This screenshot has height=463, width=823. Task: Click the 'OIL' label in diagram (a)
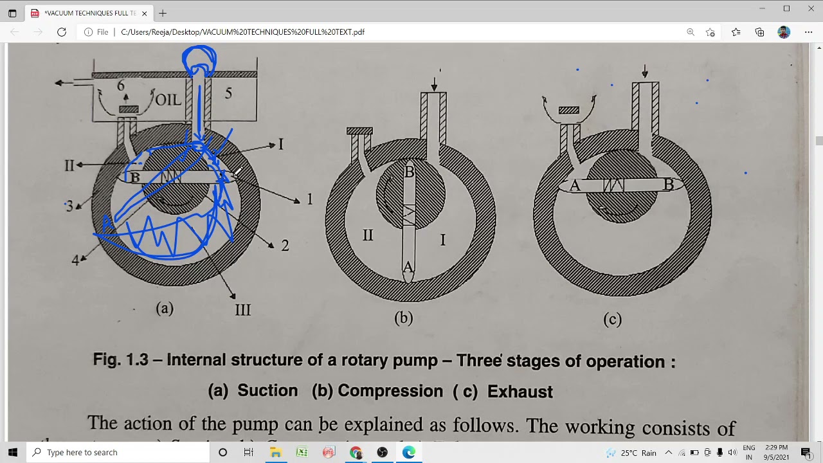click(168, 100)
